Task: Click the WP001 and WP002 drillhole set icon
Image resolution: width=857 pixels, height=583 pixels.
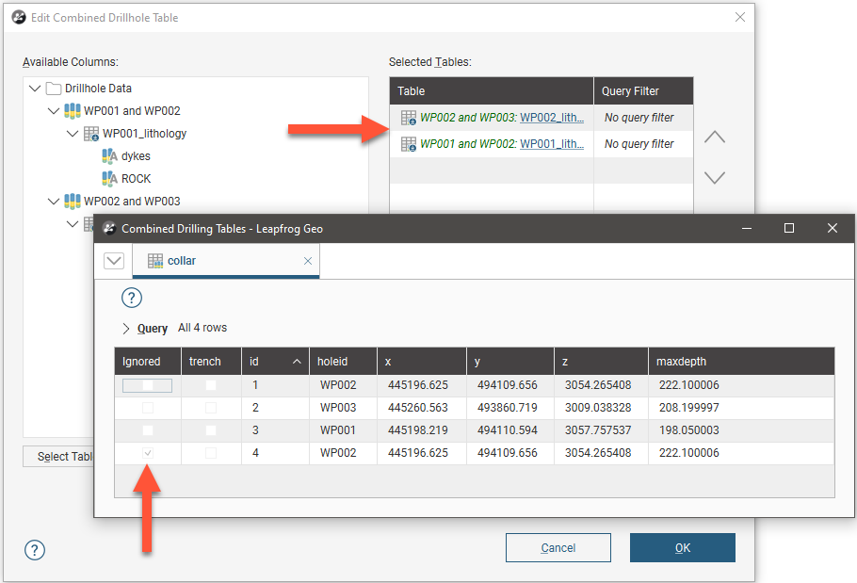Action: pos(73,111)
